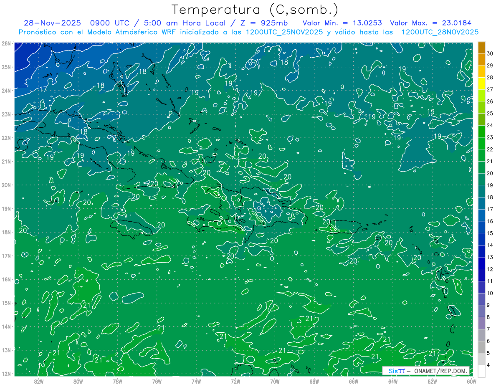Click the 62W longitude axis label
501x387 pixels.
(432, 381)
